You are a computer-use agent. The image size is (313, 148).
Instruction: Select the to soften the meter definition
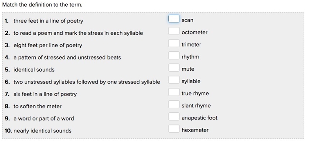(38, 106)
